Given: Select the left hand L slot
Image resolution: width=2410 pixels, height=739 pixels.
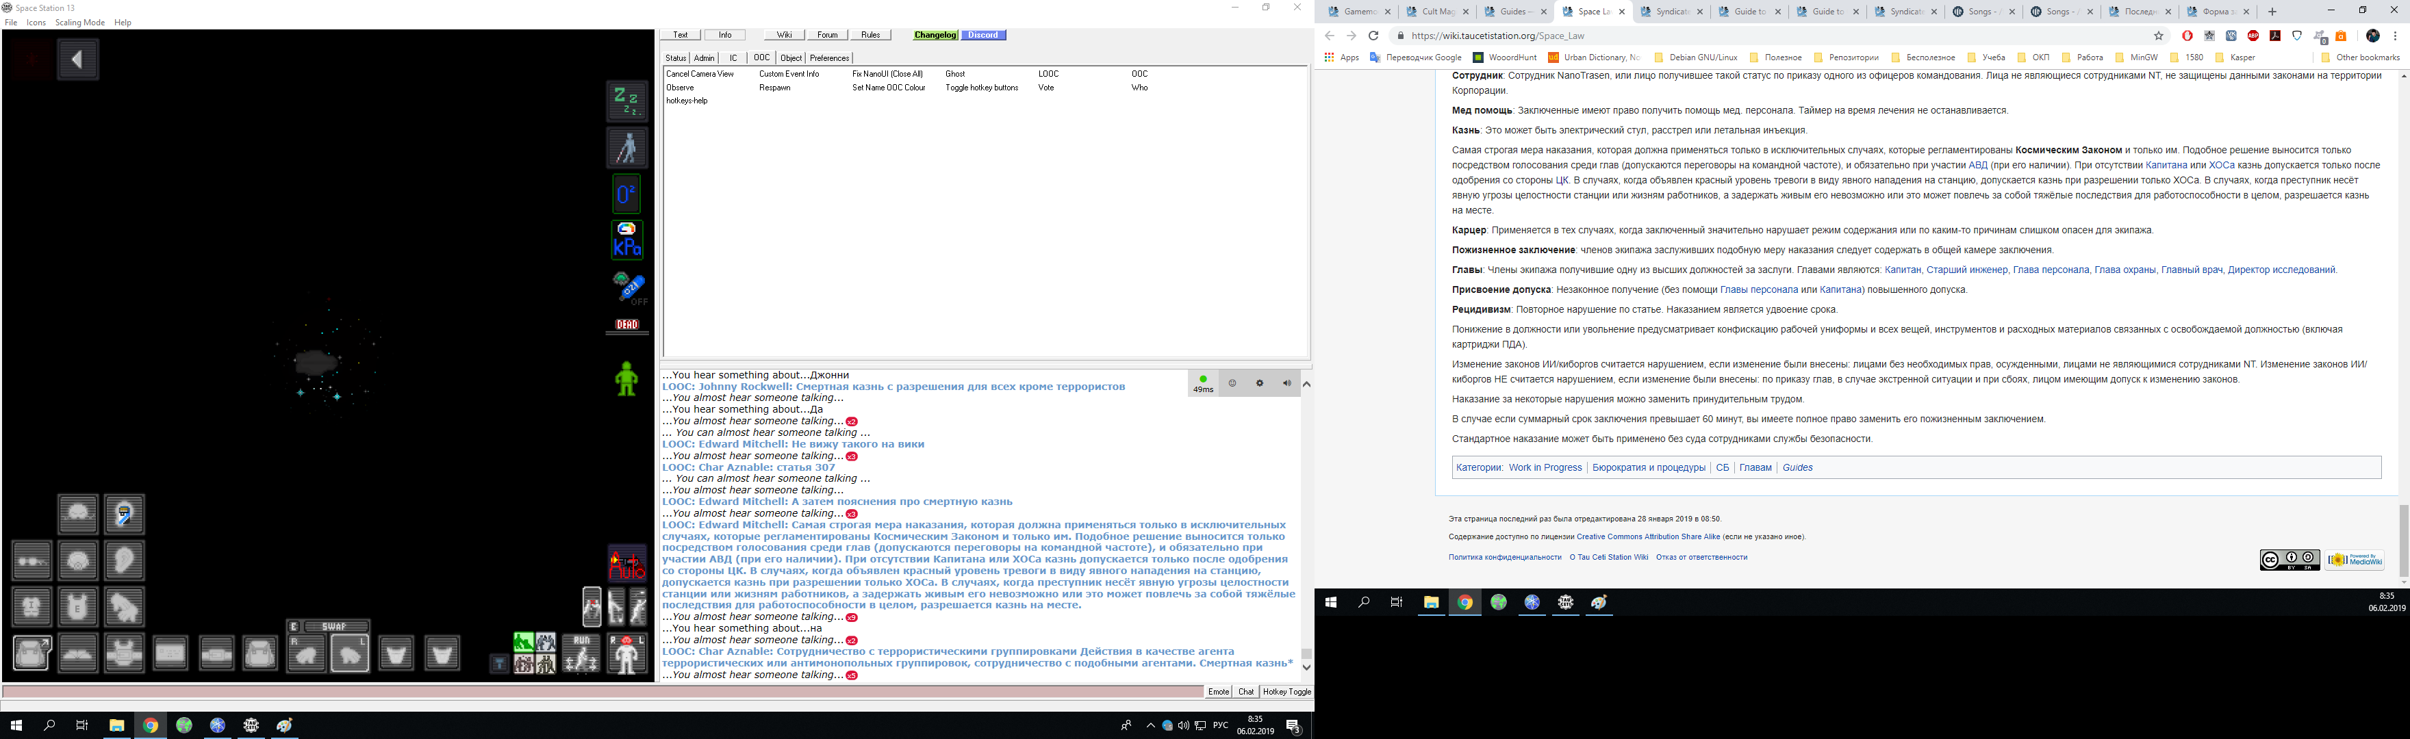Looking at the screenshot, I should [x=350, y=653].
